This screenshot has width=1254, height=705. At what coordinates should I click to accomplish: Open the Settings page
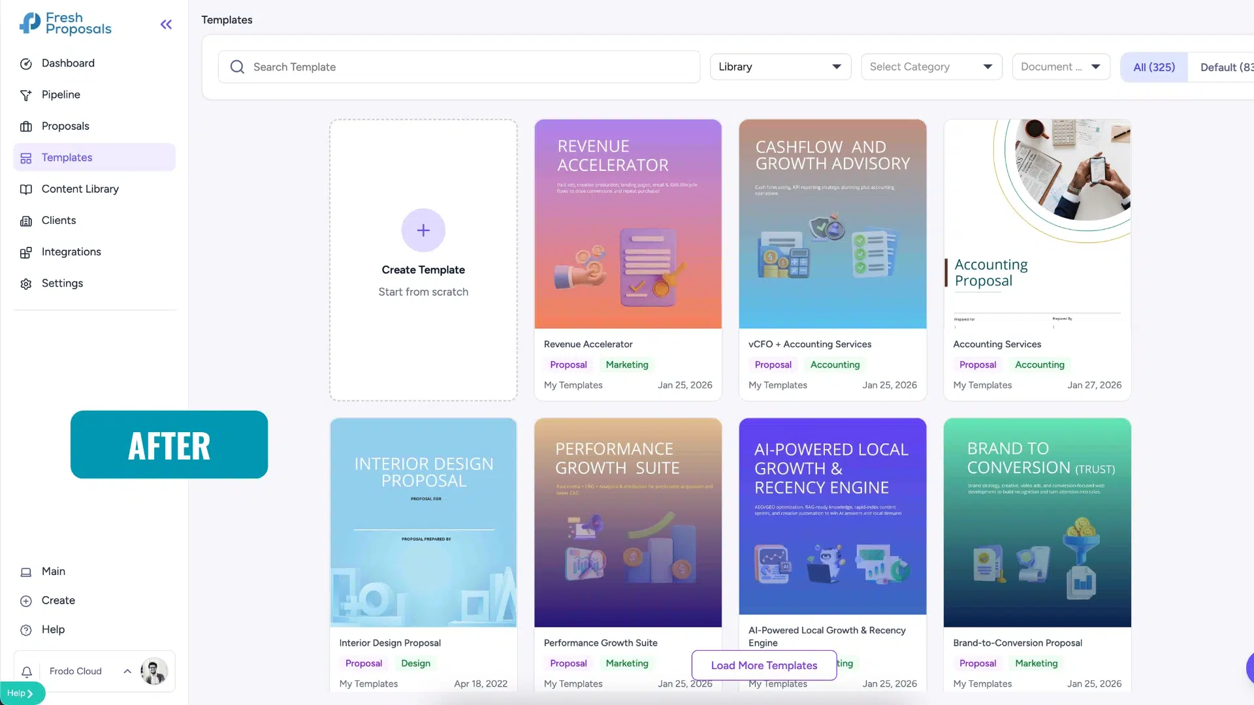pos(94,283)
